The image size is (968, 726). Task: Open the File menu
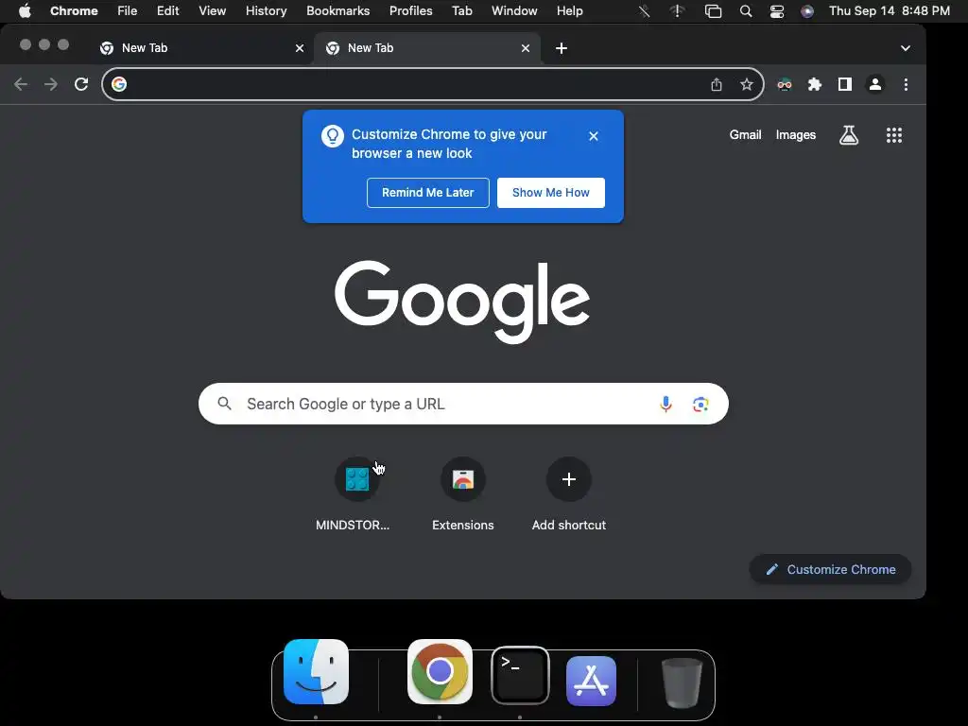click(128, 11)
